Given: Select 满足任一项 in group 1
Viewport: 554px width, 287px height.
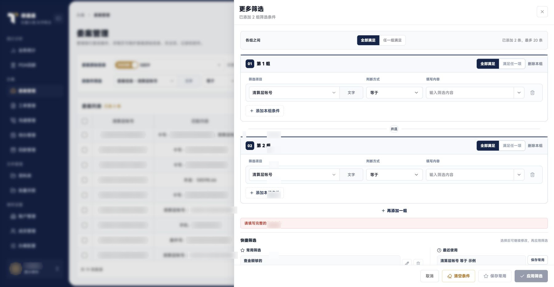Looking at the screenshot, I should (x=512, y=64).
